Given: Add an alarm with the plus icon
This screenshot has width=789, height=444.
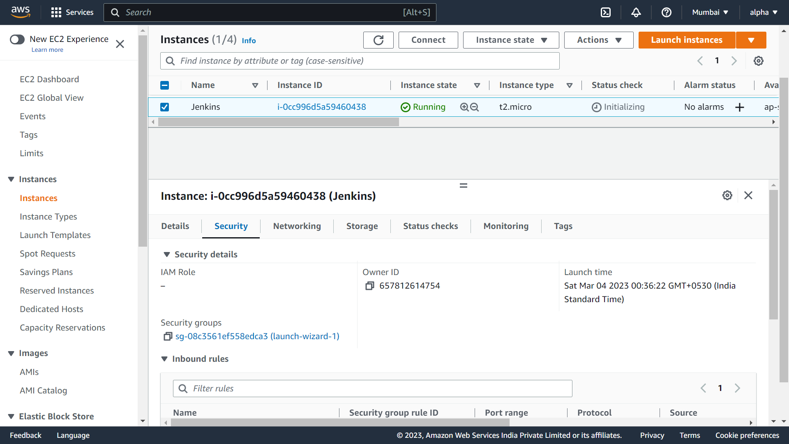Looking at the screenshot, I should pyautogui.click(x=740, y=107).
